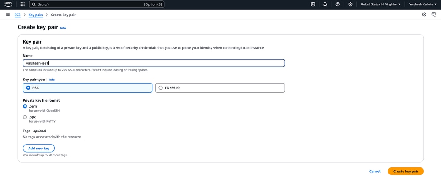Launch the CloudShell terminal icon
Viewport: 441px width, 178px height.
point(313,4)
